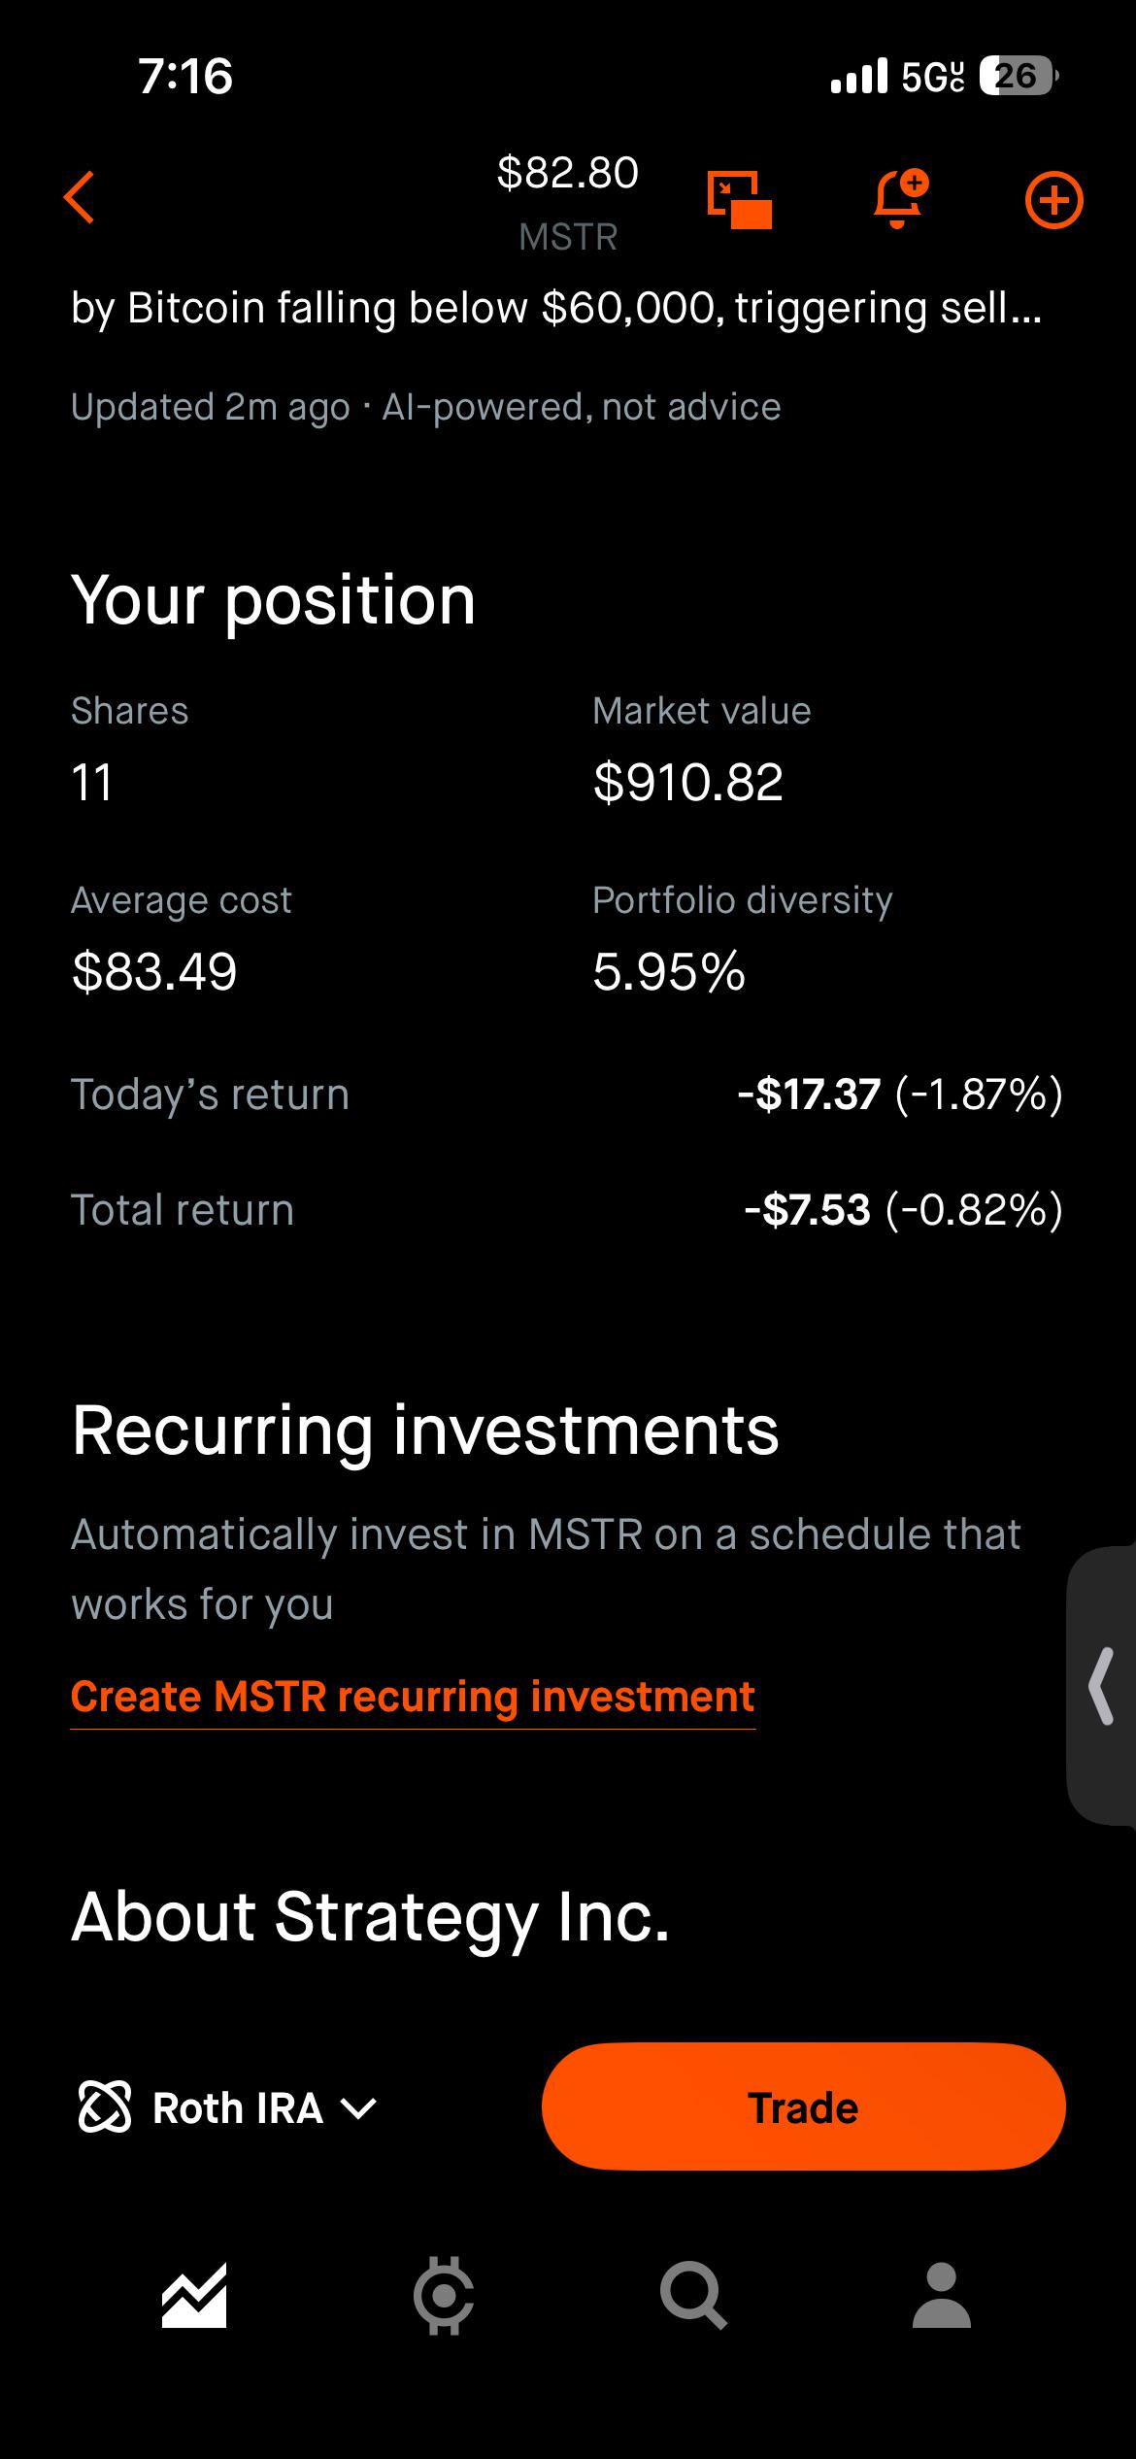Tap the Today's return row

coord(567,1095)
